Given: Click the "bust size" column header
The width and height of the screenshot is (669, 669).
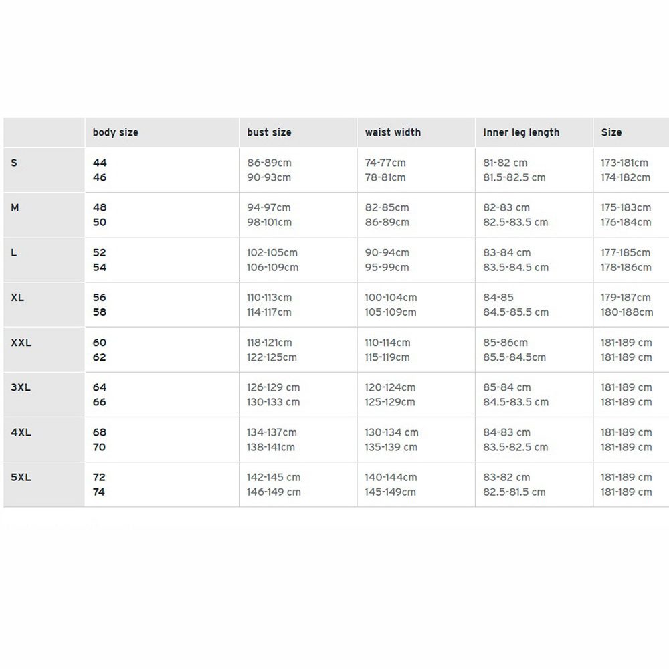Looking at the screenshot, I should pyautogui.click(x=269, y=132).
